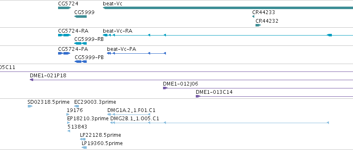Click the EC29003.3prime EST glyph
The image size is (353, 150).
pyautogui.click(x=77, y=106)
